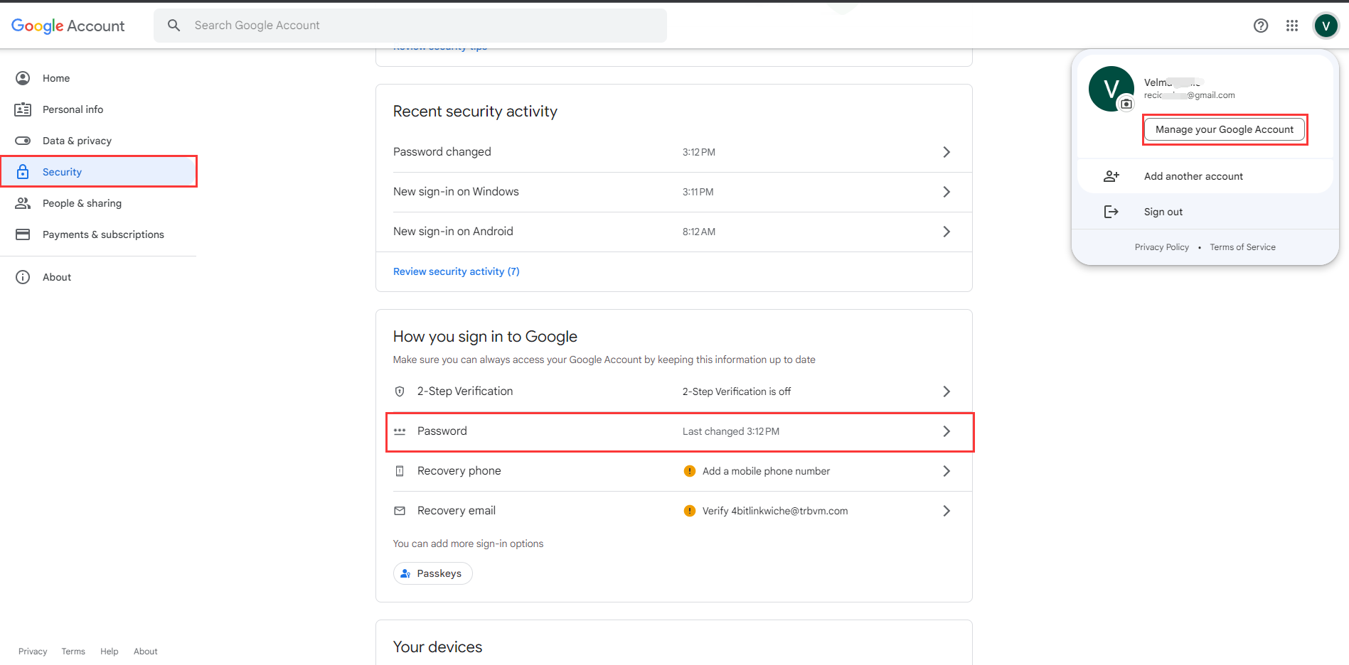Click '2-Step Verification is off' status

point(737,391)
